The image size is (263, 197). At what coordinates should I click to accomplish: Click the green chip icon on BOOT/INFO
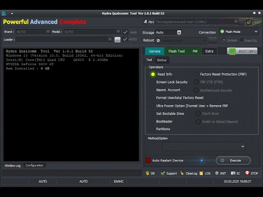pyautogui.click(x=232, y=51)
